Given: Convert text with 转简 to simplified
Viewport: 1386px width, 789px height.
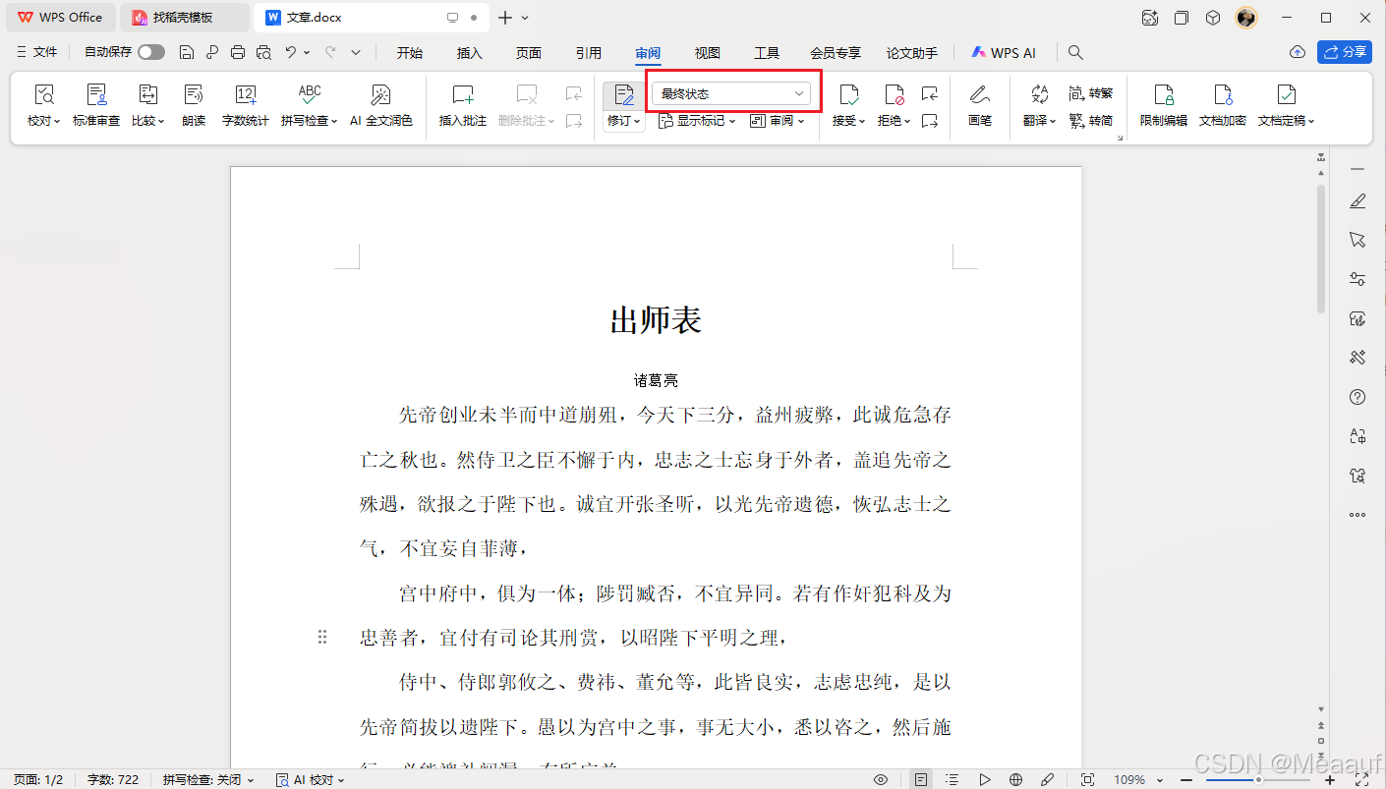Looking at the screenshot, I should (x=1090, y=121).
